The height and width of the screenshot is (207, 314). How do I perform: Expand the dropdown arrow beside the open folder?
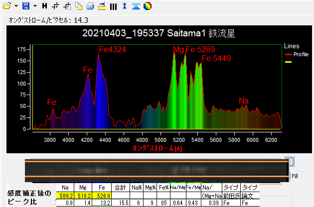click(x=16, y=6)
